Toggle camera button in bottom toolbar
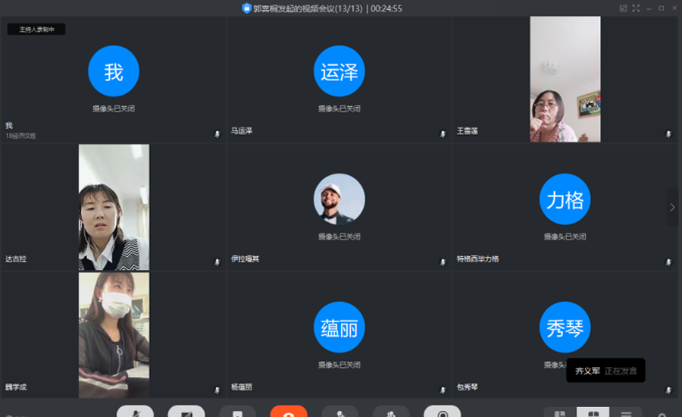This screenshot has height=417, width=682. point(186,412)
